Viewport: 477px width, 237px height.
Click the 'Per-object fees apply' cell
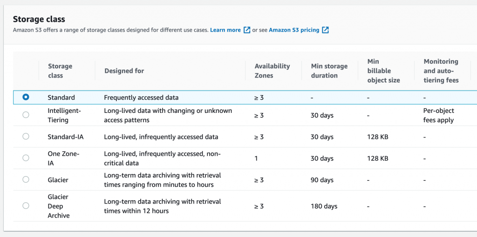click(439, 115)
